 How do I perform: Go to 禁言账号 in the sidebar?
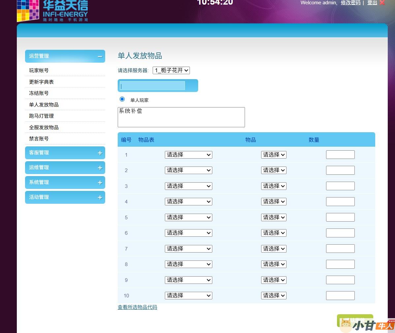point(39,139)
